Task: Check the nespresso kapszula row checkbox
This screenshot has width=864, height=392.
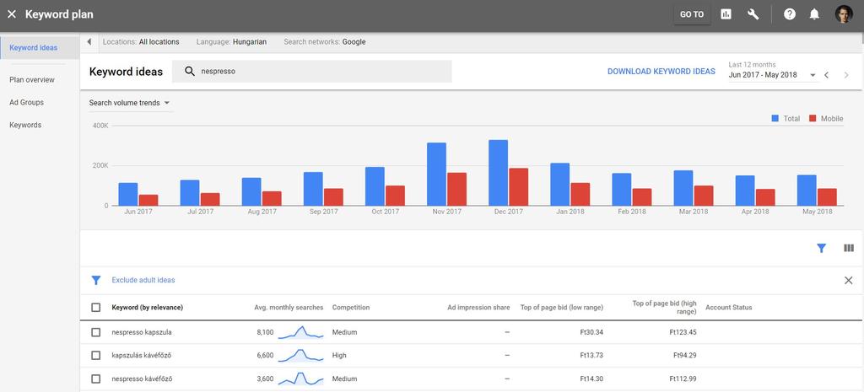Action: click(96, 332)
